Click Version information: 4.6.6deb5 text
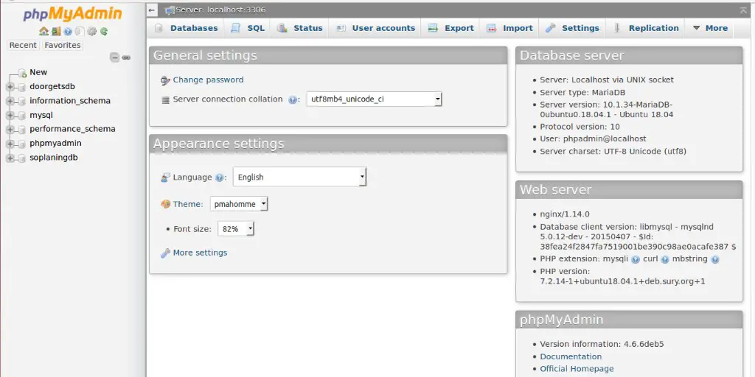 point(602,345)
